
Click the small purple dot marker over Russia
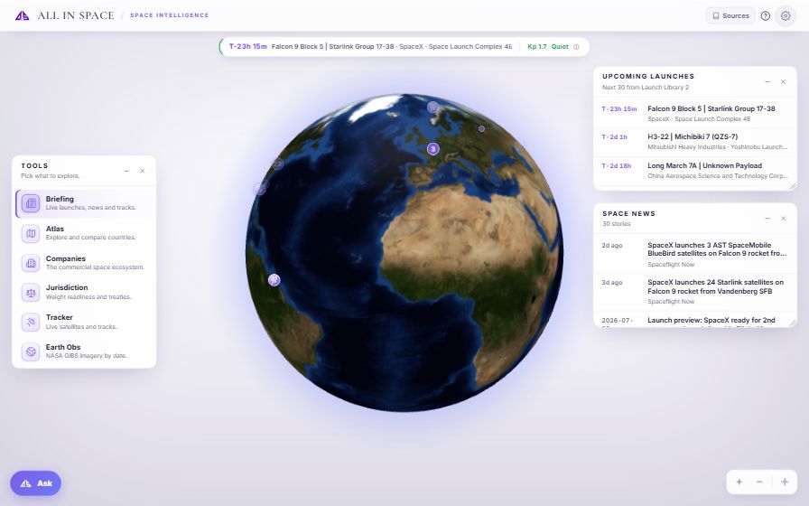click(x=481, y=128)
